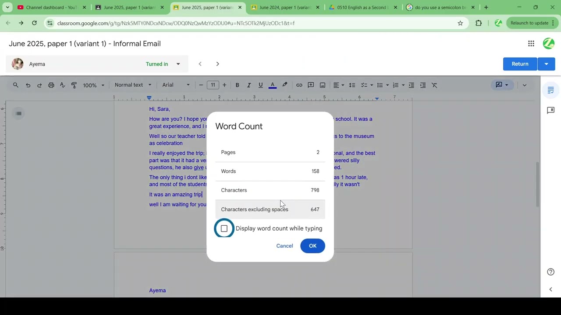Decrease indent
561x315 pixels.
click(412, 85)
